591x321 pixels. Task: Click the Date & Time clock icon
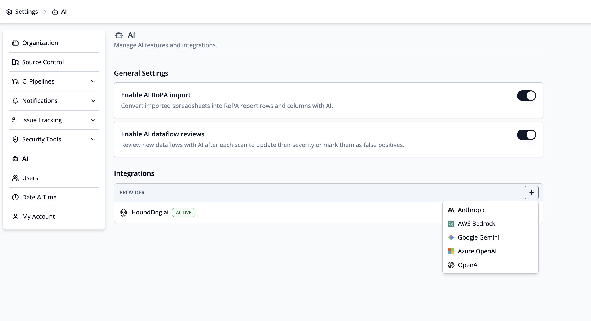click(15, 197)
